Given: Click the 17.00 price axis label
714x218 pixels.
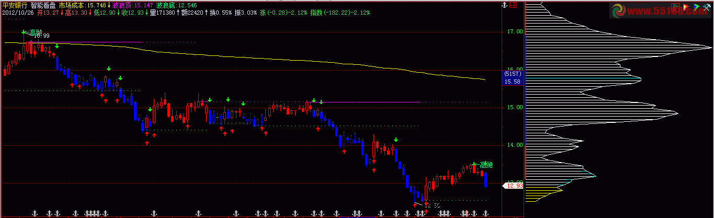Looking at the screenshot, I should click(515, 32).
